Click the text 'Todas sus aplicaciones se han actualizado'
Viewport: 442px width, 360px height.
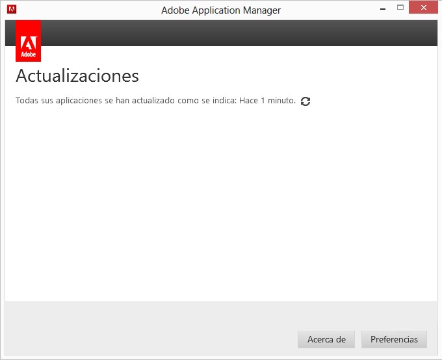click(x=95, y=101)
